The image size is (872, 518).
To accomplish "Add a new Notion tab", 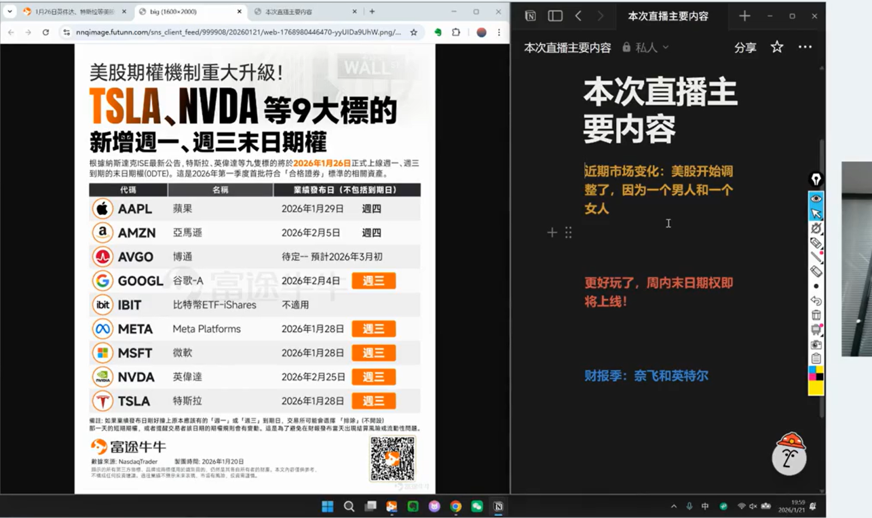I will pos(744,16).
